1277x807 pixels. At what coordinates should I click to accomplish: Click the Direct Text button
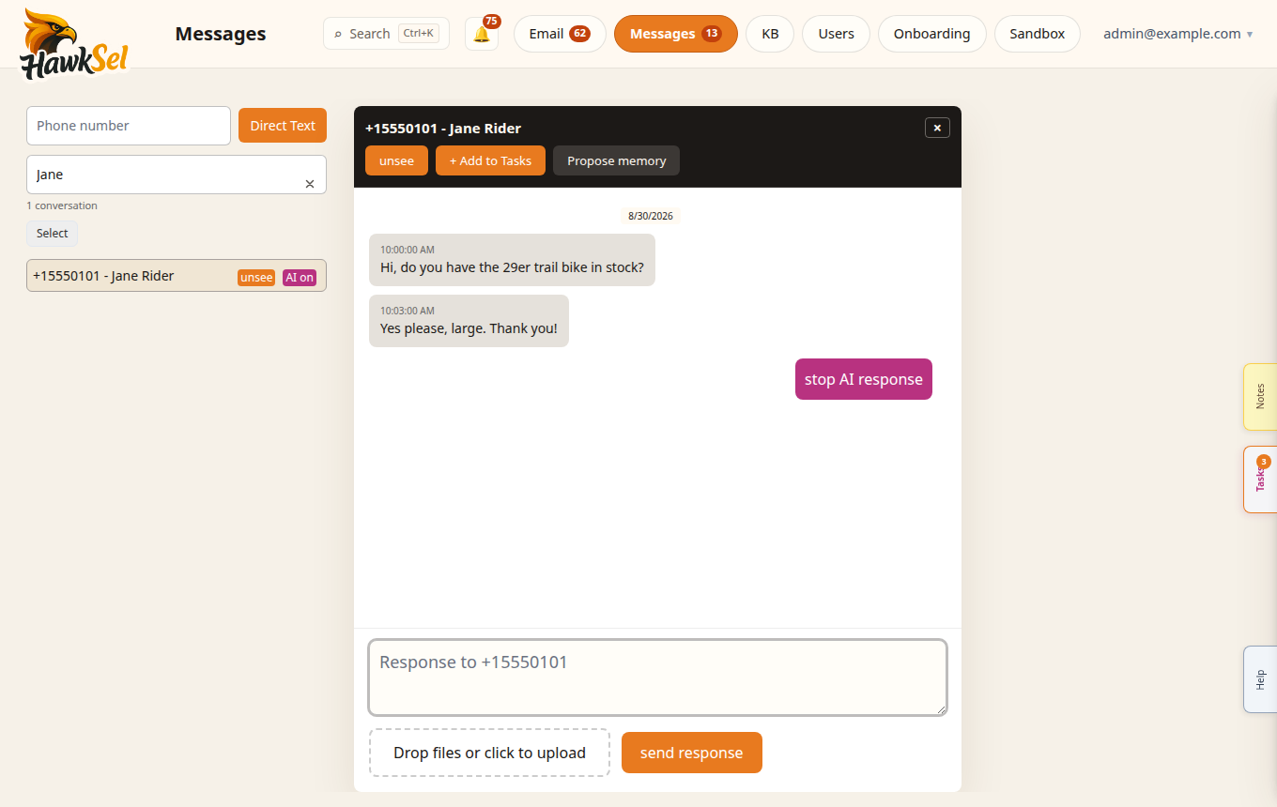(x=283, y=126)
